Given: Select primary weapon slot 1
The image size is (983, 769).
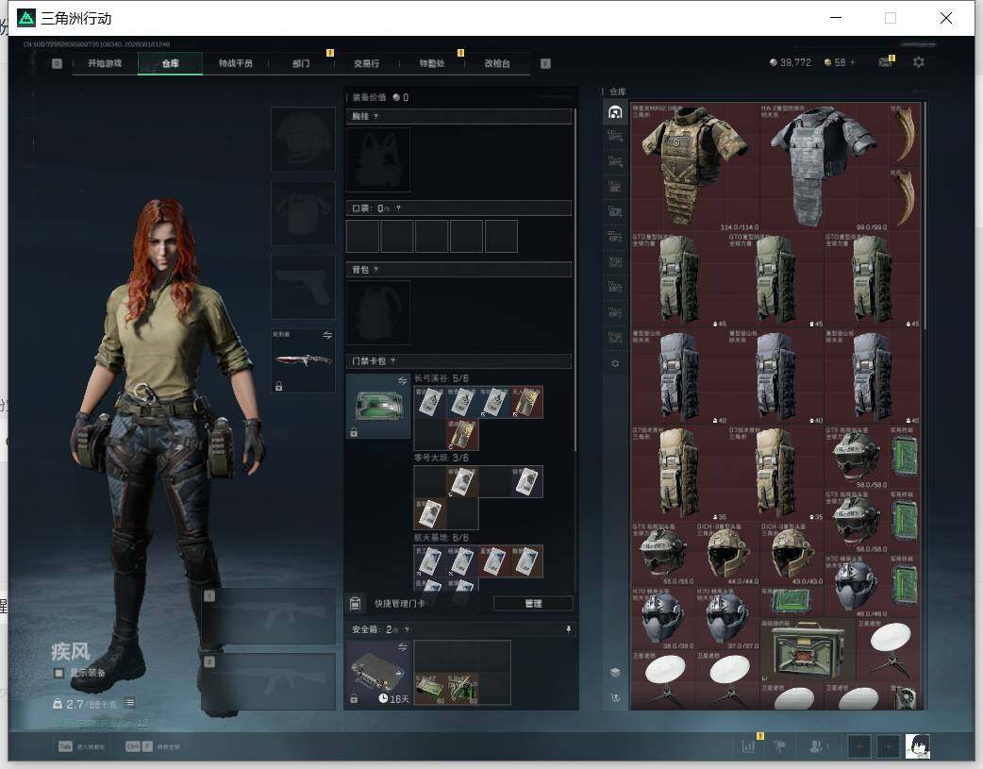Looking at the screenshot, I should (269, 616).
